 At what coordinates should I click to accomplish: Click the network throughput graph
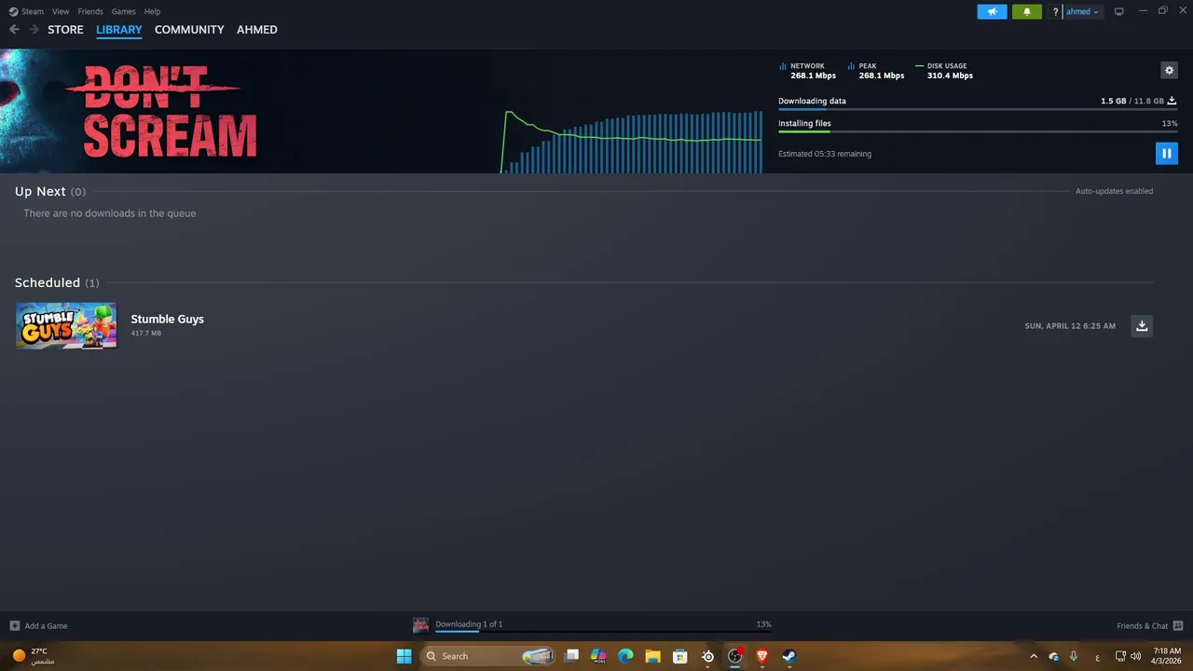[x=632, y=142]
